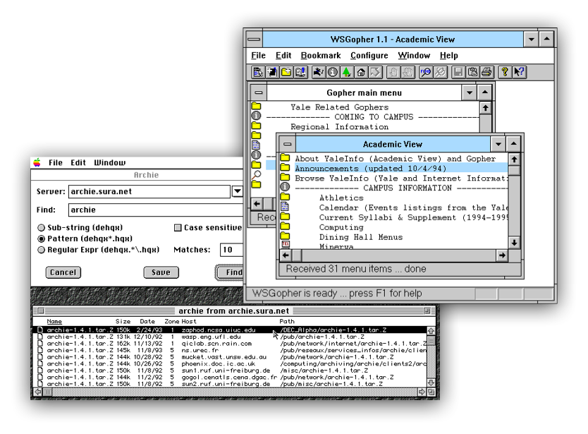Open the Configure menu
Viewport: 588px width, 434px height.
click(369, 55)
